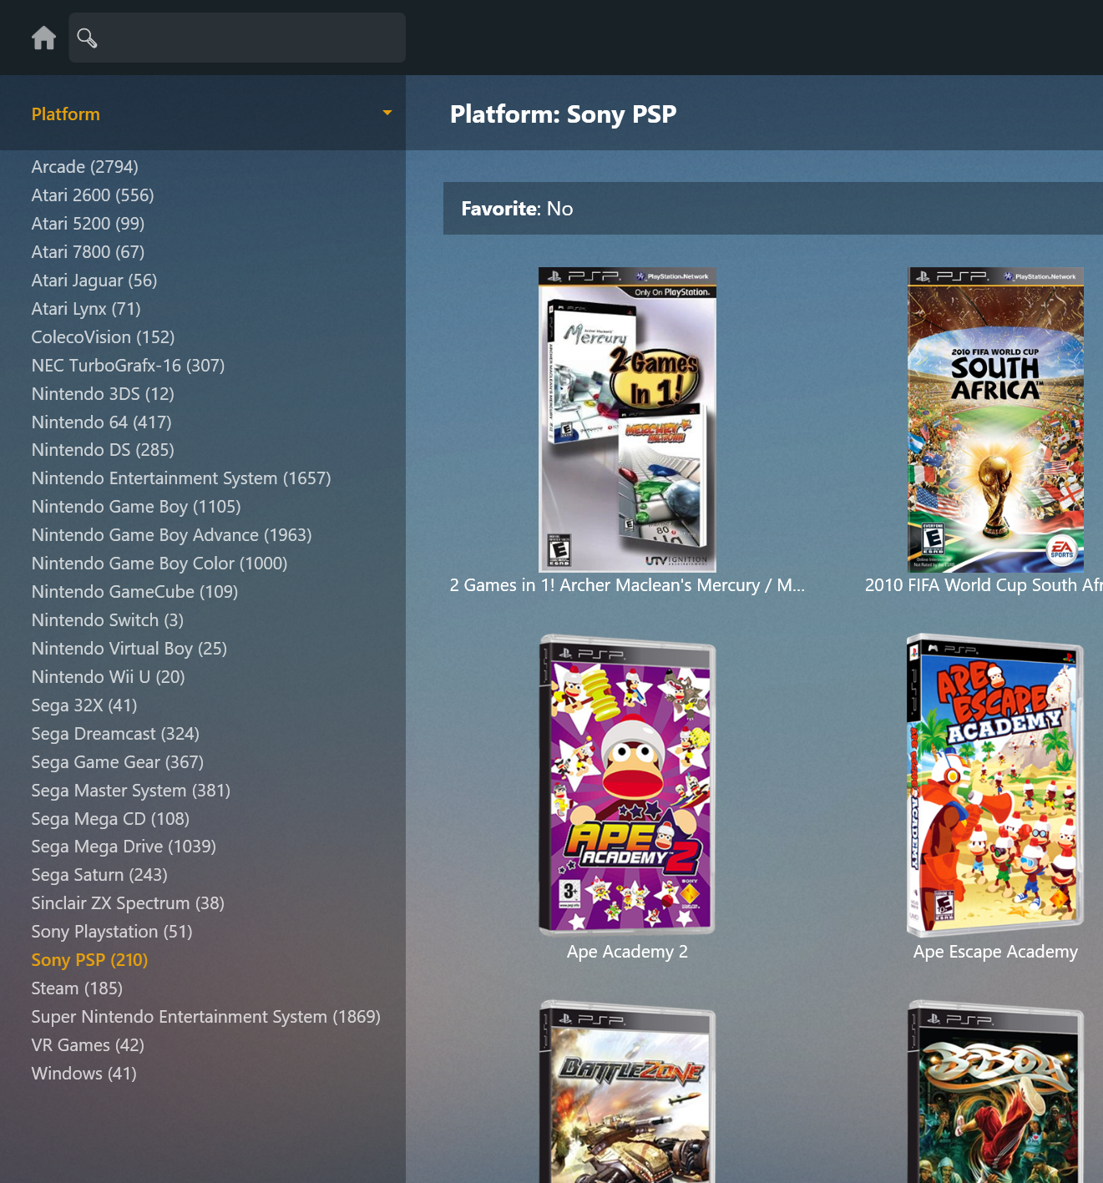The width and height of the screenshot is (1103, 1183).
Task: Pick Nintendo 3DS (12)
Action: [x=103, y=394]
